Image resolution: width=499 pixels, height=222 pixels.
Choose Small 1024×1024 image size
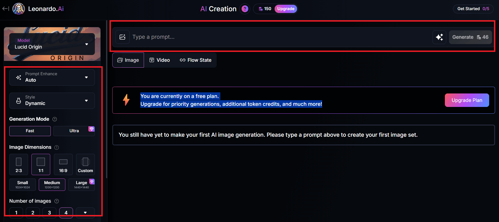(x=22, y=185)
